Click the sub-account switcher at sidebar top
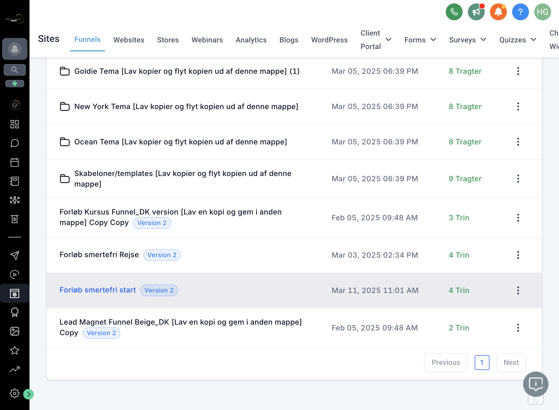The width and height of the screenshot is (559, 410). (15, 49)
